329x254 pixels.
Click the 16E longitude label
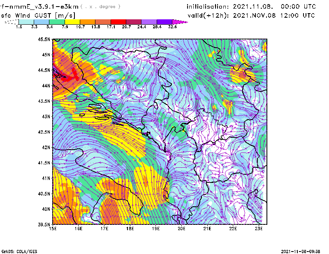(79, 229)
